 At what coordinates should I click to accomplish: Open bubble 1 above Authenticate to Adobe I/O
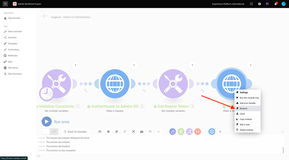(x=134, y=65)
